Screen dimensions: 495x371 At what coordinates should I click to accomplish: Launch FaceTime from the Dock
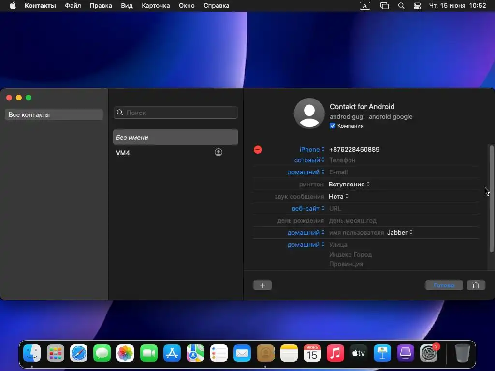pyautogui.click(x=149, y=353)
